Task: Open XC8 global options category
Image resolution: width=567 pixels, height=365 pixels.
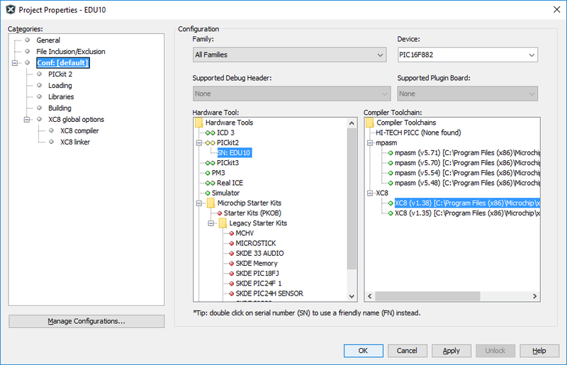Action: [76, 119]
